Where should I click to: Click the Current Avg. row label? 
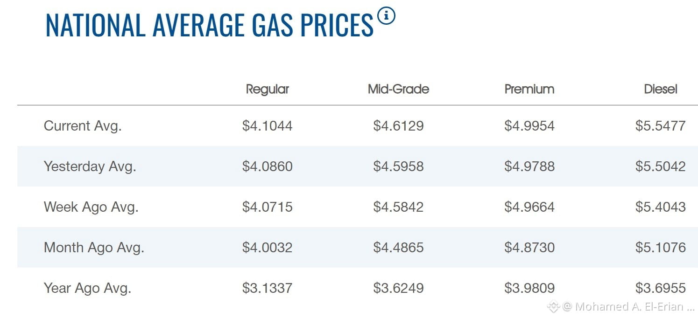(83, 126)
